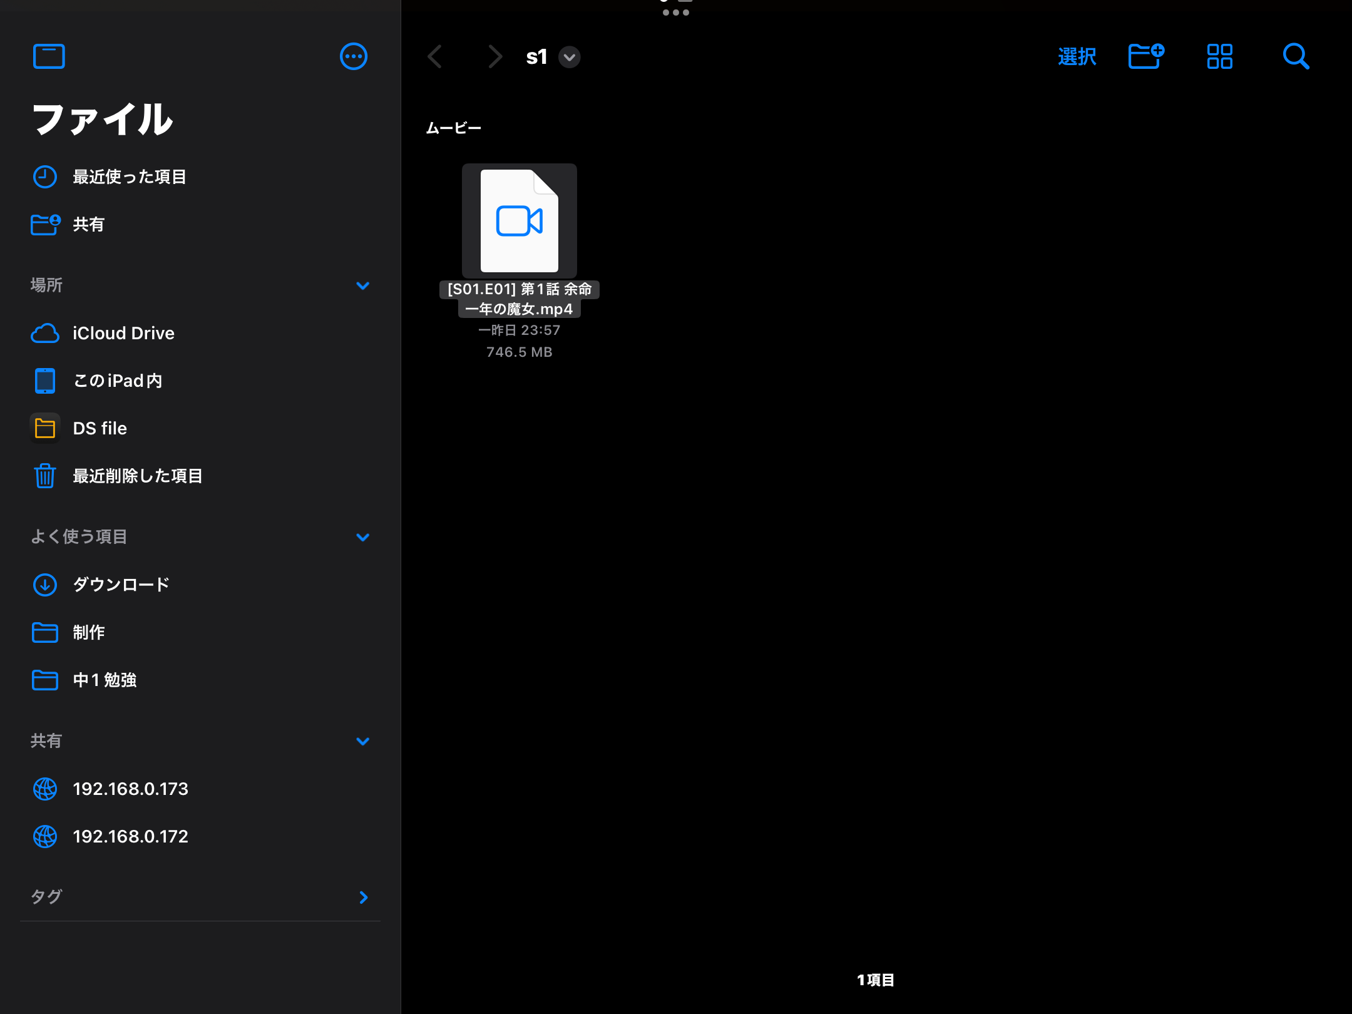Viewport: 1352px width, 1014px height.
Task: Click the new folder icon
Action: 1145,56
